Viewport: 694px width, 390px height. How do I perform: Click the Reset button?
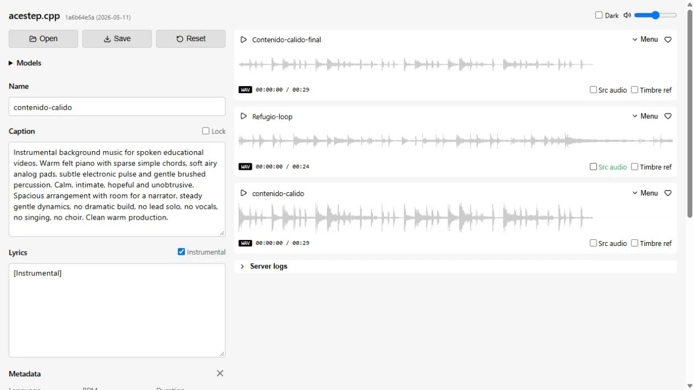click(191, 39)
